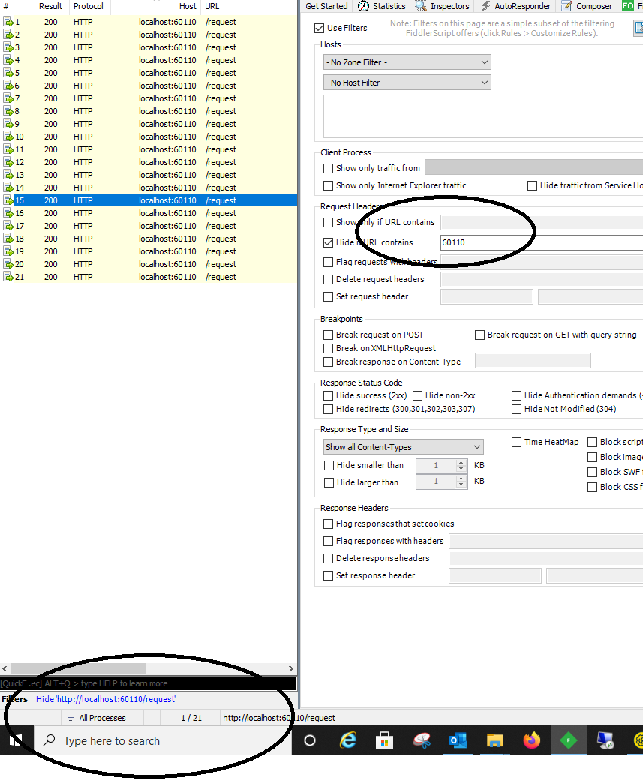The width and height of the screenshot is (643, 784).
Task: Check Hide success (2xx)
Action: click(x=328, y=395)
